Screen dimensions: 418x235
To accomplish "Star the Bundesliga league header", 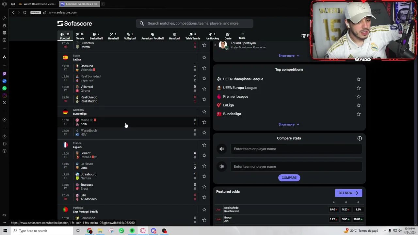I will [204, 112].
